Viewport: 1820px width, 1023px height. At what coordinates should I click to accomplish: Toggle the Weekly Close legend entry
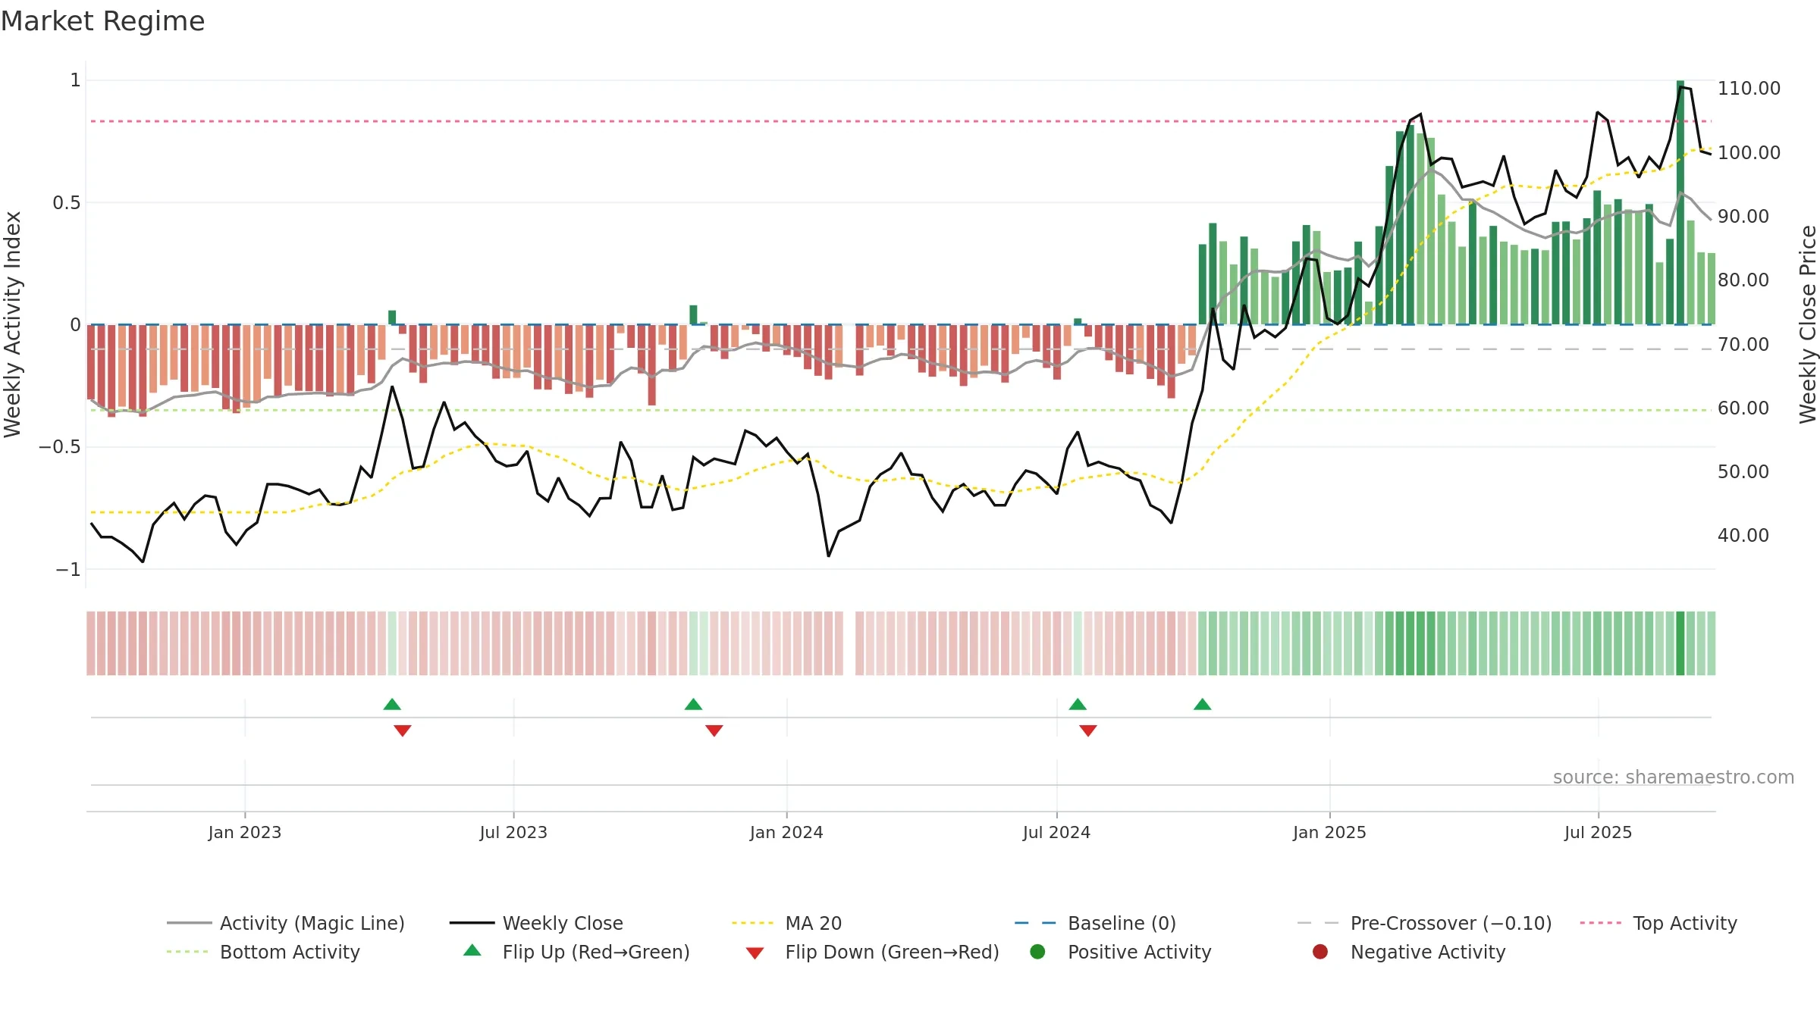point(536,923)
